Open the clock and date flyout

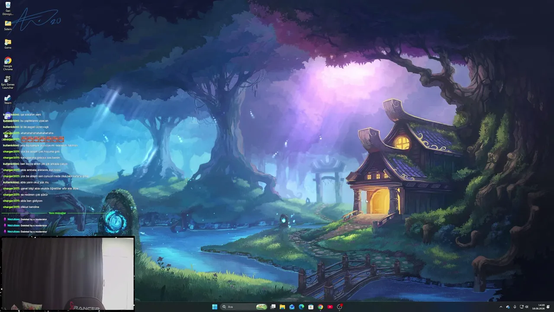click(538, 307)
